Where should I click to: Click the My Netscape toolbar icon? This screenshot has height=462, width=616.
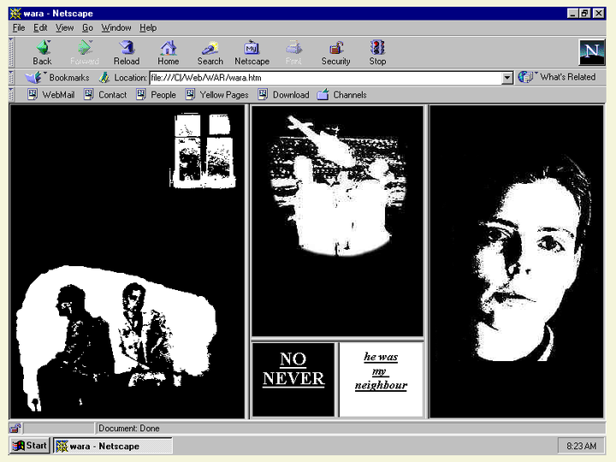[252, 52]
